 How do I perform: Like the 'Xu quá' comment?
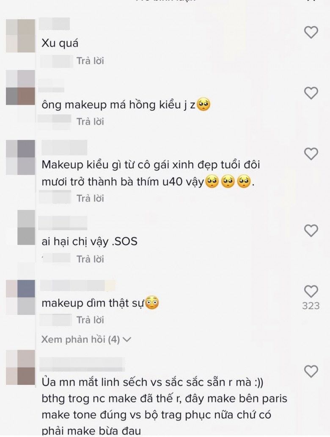[311, 32]
